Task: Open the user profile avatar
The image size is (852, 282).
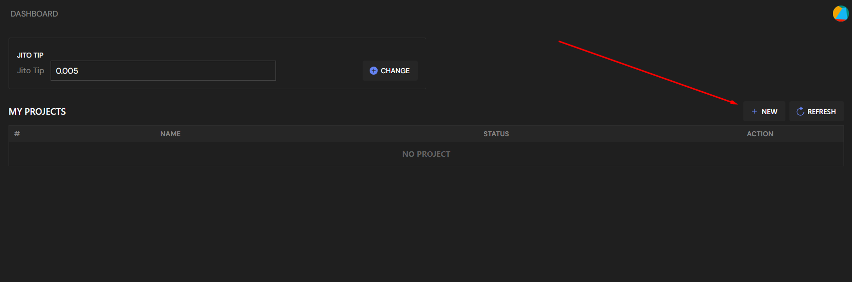Action: (x=840, y=14)
